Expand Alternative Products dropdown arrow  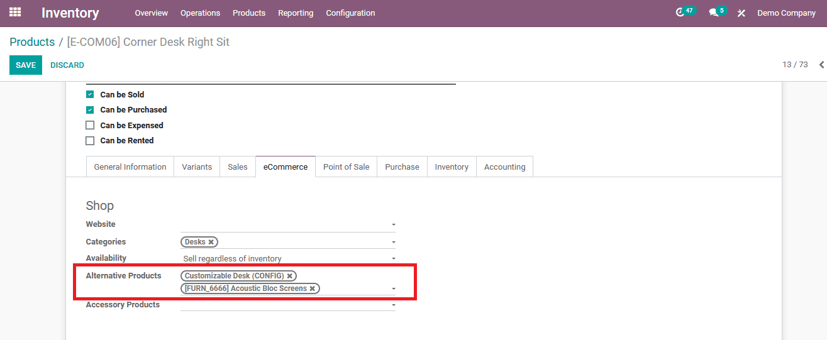click(x=394, y=289)
